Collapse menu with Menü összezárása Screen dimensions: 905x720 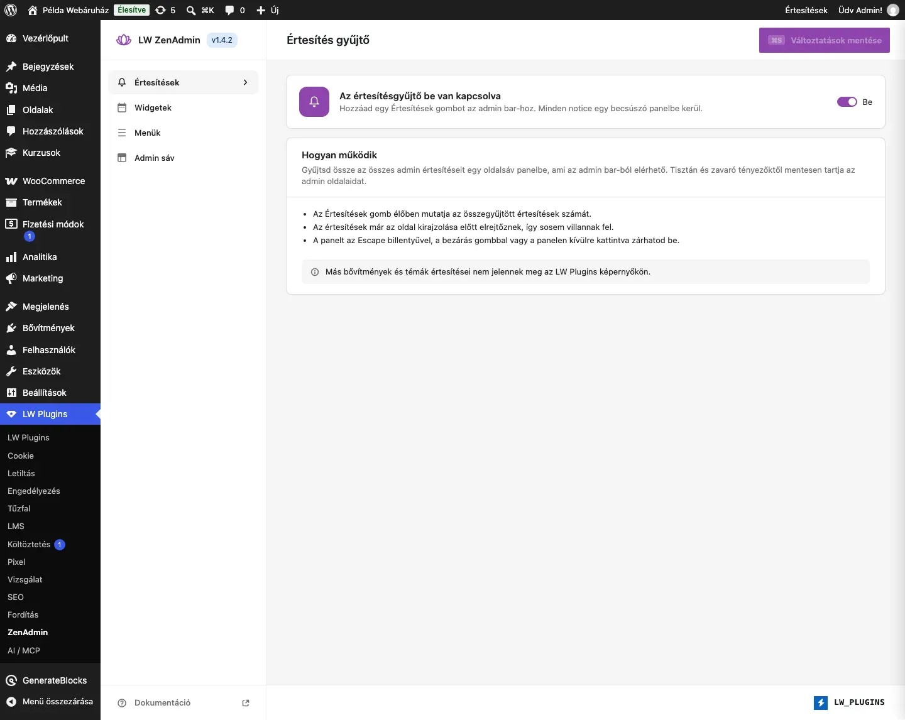[x=50, y=702]
